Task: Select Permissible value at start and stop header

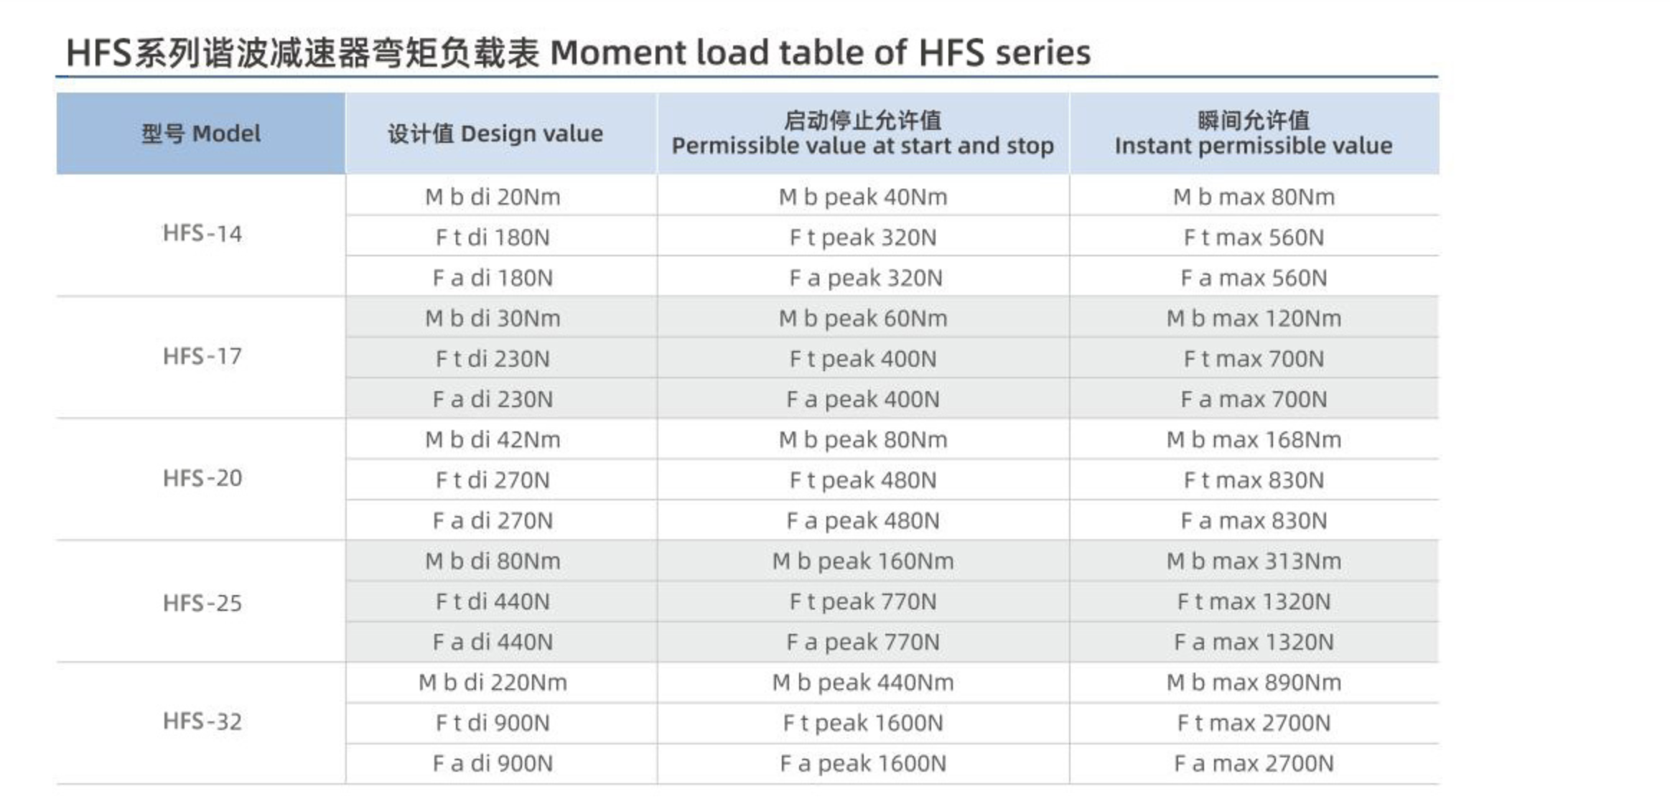Action: point(862,134)
